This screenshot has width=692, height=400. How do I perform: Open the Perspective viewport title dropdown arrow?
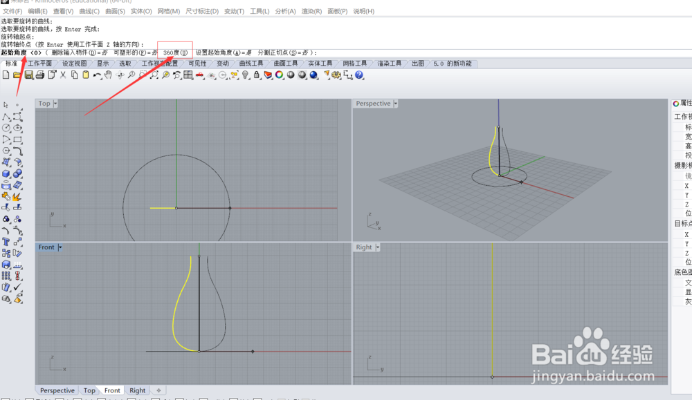(395, 104)
